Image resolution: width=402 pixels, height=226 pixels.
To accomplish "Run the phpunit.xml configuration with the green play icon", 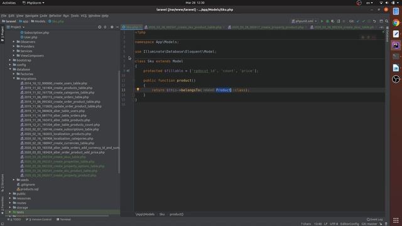I will coord(322,21).
